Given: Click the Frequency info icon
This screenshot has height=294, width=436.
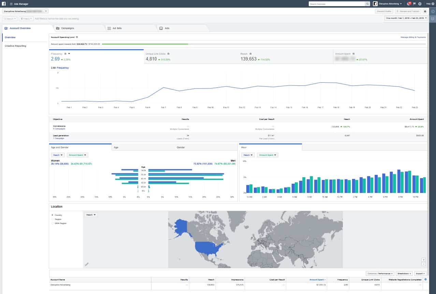Looking at the screenshot, I should (65, 54).
